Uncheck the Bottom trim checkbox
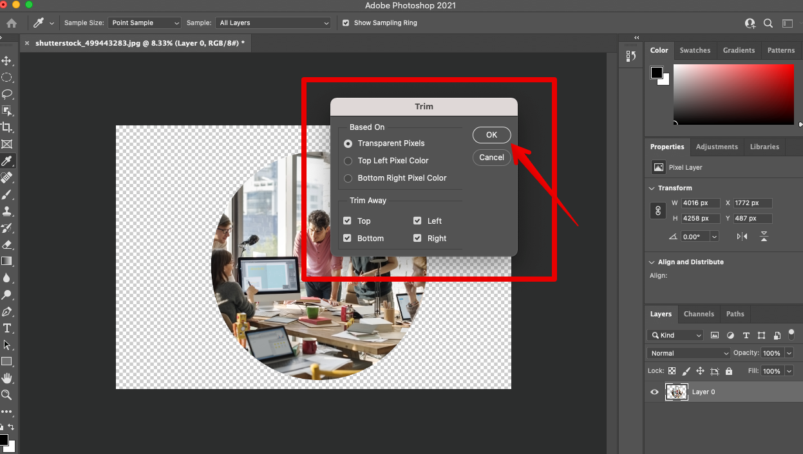 [x=348, y=238]
